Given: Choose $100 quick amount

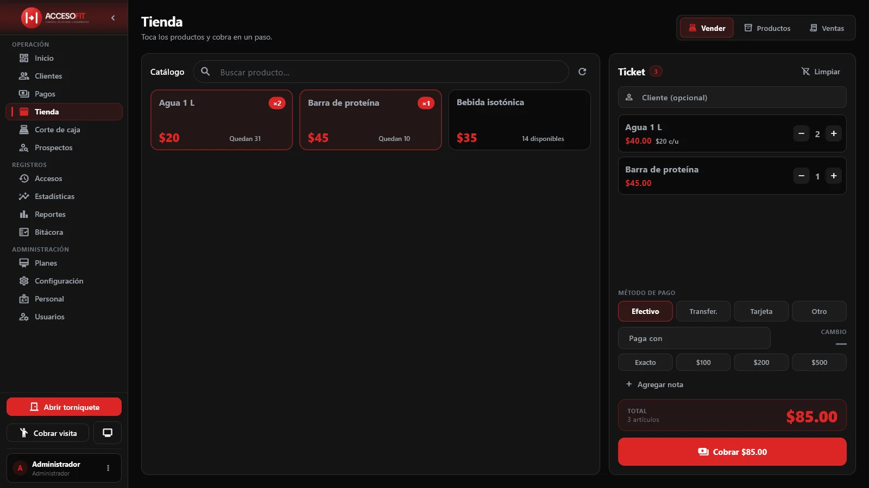Looking at the screenshot, I should (703, 362).
